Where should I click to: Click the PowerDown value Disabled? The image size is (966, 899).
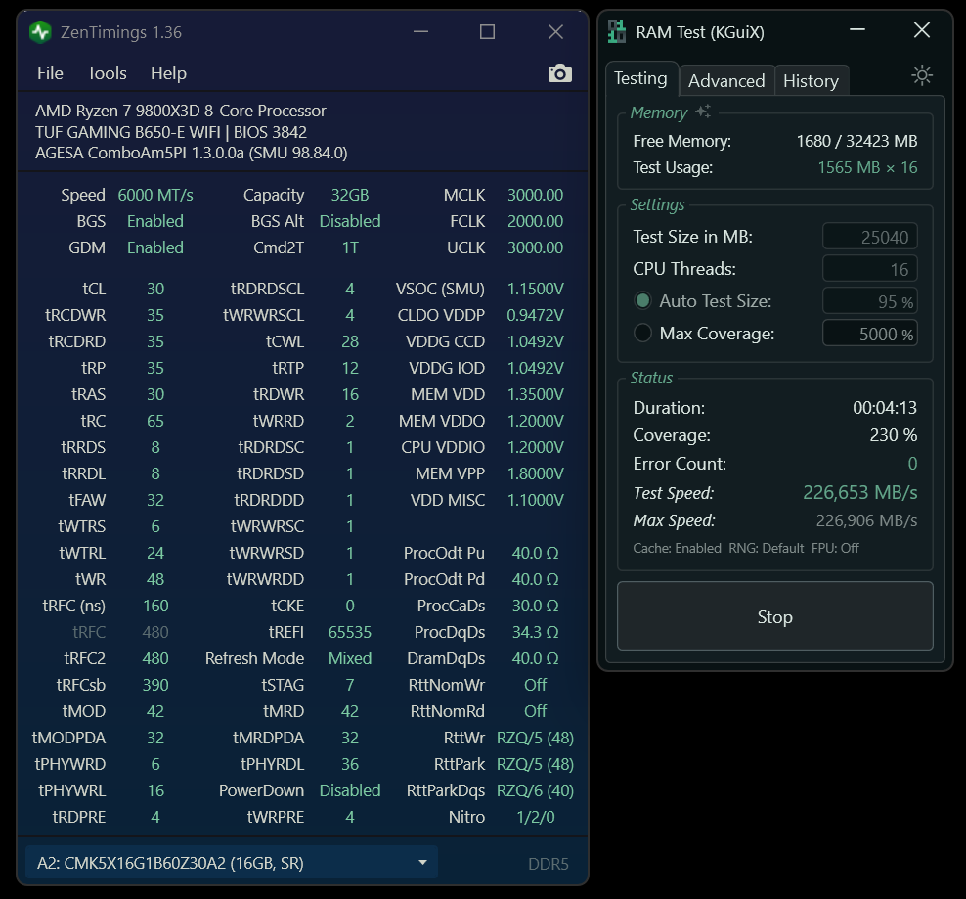[x=350, y=790]
